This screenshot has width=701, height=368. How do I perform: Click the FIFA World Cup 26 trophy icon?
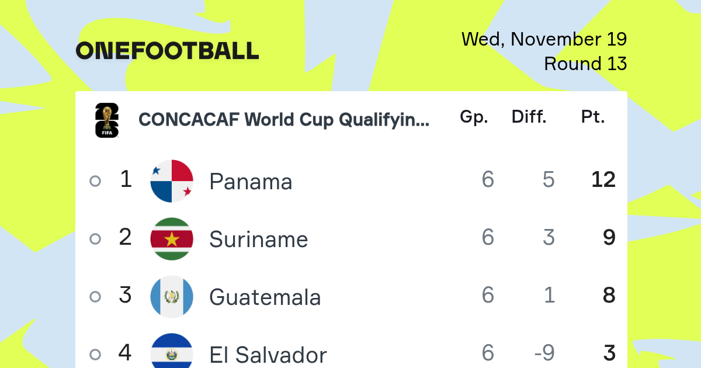(x=107, y=120)
